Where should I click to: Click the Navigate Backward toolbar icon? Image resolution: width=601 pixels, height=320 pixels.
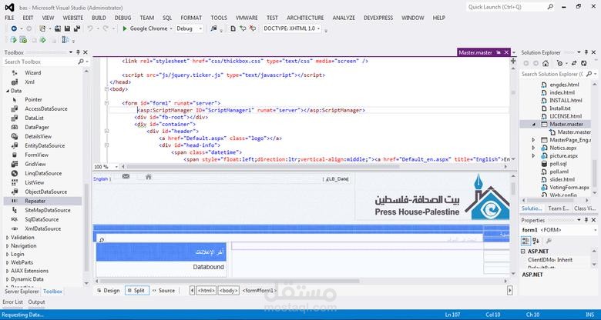point(14,28)
